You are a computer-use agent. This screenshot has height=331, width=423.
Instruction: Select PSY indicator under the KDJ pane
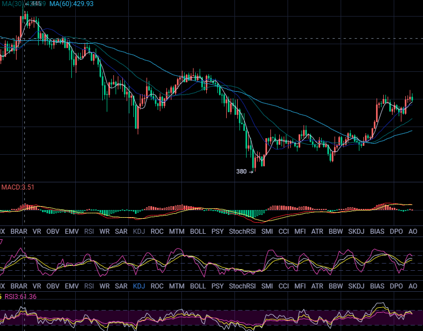(x=217, y=286)
